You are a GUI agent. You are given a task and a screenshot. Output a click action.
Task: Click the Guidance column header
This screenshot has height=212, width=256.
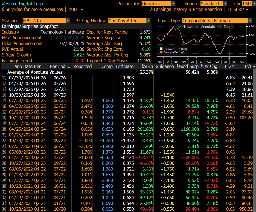pyautogui.click(x=165, y=66)
